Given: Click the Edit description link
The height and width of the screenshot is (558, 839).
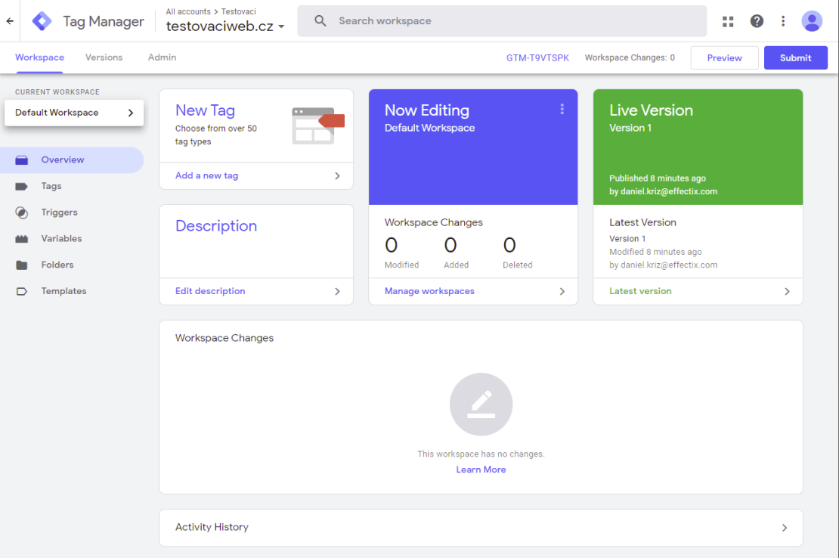Looking at the screenshot, I should click(x=210, y=291).
